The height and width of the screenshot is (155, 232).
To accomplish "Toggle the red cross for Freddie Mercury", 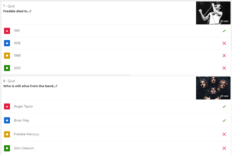I will coord(224,134).
